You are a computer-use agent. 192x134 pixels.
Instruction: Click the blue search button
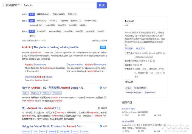(x=102, y=5)
